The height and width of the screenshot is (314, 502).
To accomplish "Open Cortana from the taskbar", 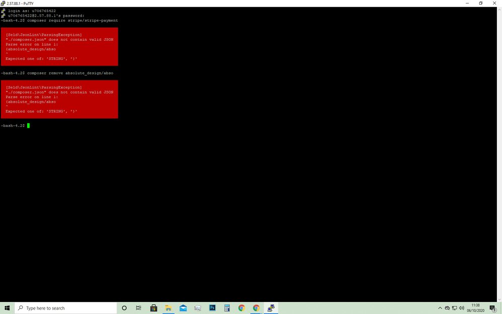I will click(x=124, y=308).
